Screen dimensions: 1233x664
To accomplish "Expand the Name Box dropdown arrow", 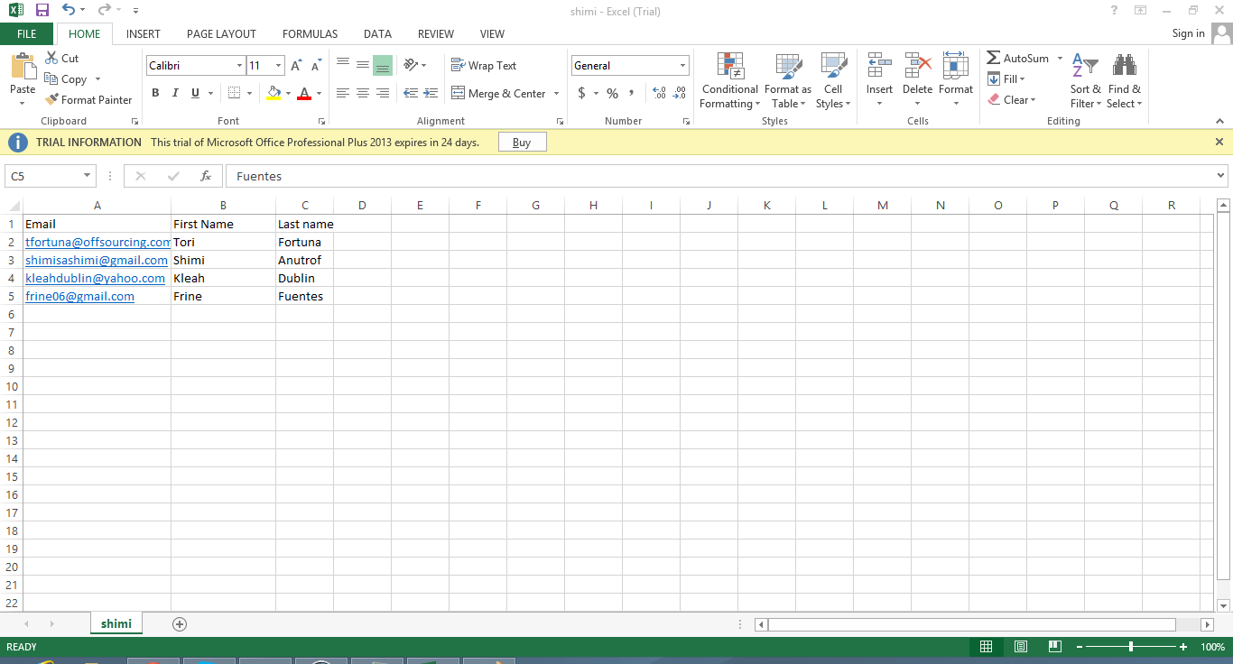I will tap(88, 176).
